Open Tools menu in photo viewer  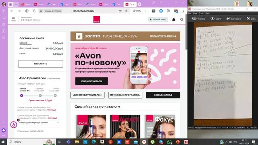pyautogui.click(x=201, y=13)
